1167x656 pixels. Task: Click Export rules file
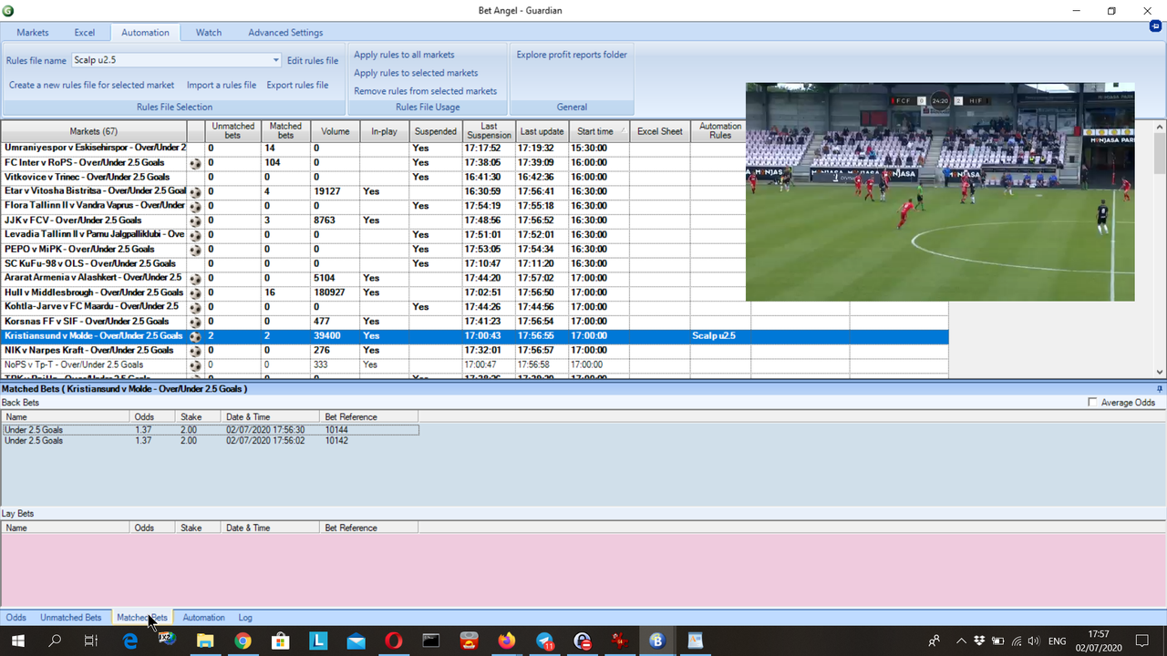pos(297,85)
